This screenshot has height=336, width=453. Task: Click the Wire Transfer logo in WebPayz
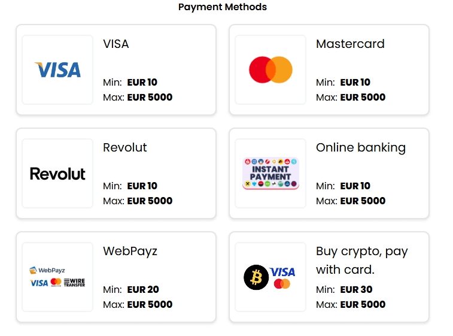click(x=74, y=282)
